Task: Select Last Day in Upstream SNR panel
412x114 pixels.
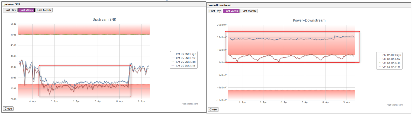Action: click(10, 10)
